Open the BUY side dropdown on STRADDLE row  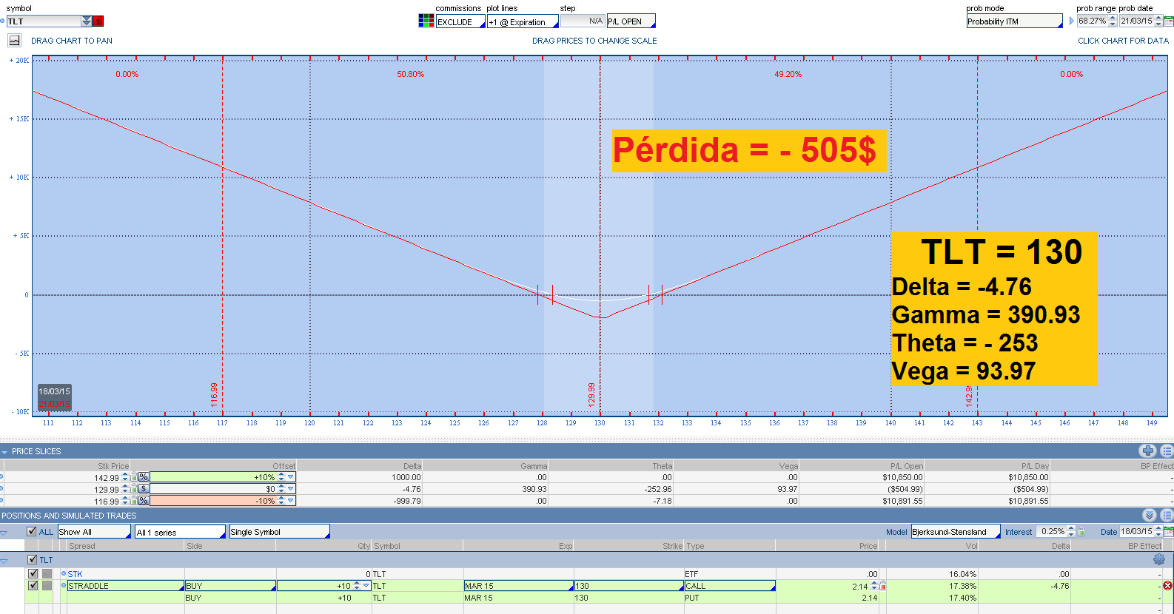(230, 586)
